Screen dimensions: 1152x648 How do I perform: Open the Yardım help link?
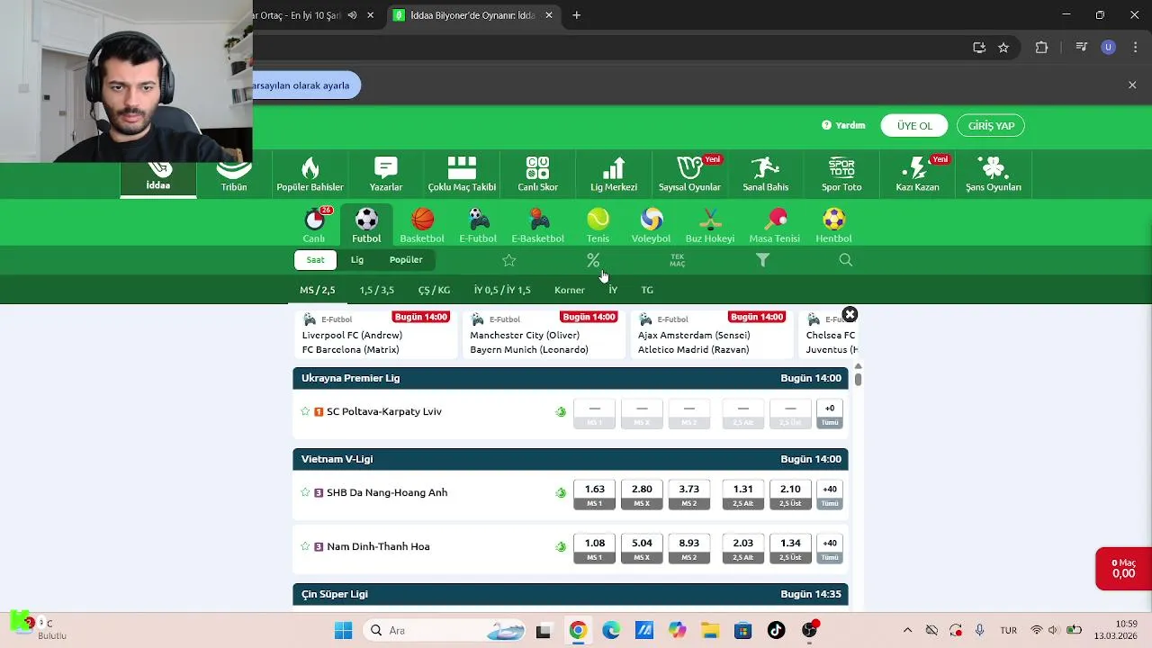click(843, 126)
